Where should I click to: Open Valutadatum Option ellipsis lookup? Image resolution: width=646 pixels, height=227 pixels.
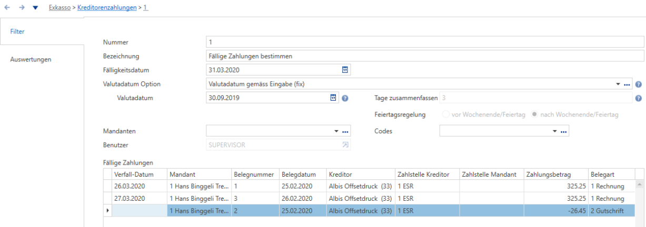[x=627, y=84]
